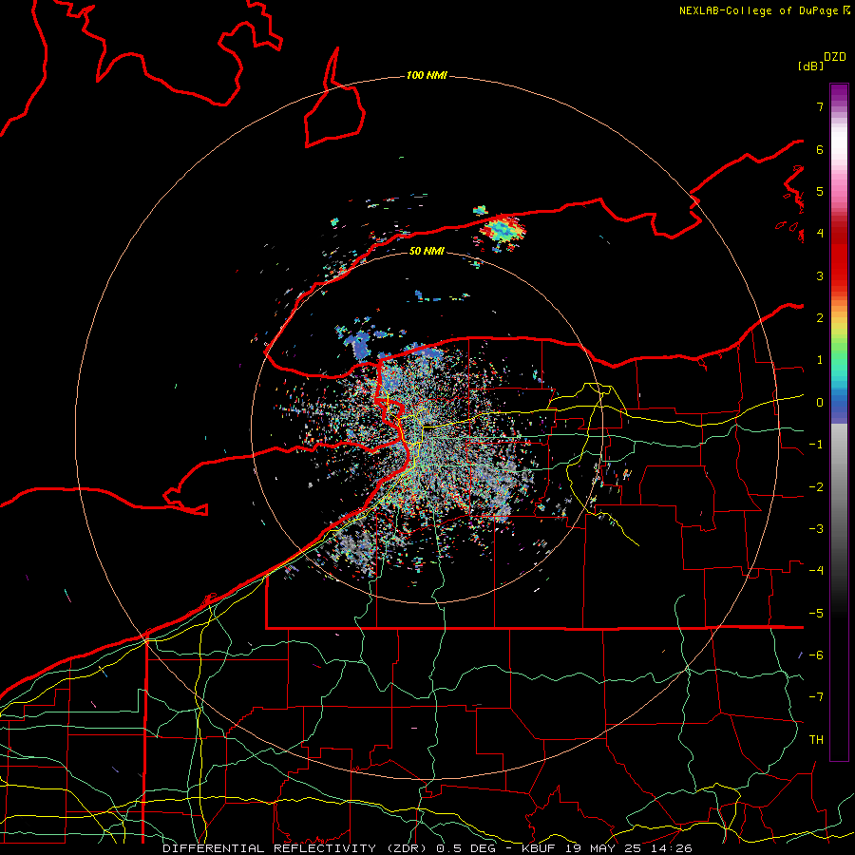Click the -5 value on the color scale
The image size is (855, 855).
[x=816, y=614]
